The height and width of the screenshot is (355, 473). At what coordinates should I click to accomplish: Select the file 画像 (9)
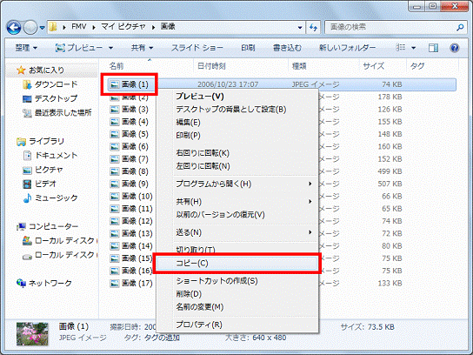129,184
